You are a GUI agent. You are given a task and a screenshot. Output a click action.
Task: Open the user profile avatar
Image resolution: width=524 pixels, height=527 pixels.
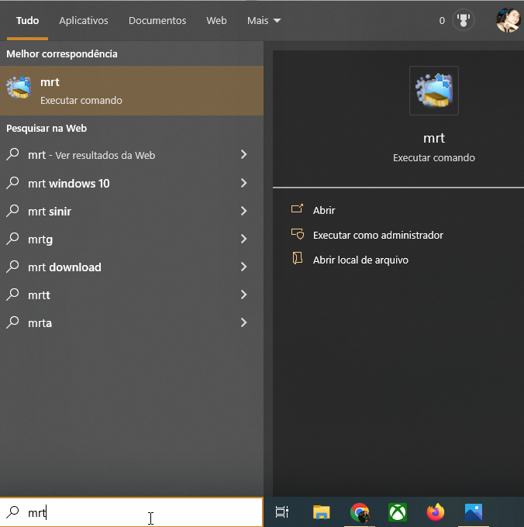[508, 20]
